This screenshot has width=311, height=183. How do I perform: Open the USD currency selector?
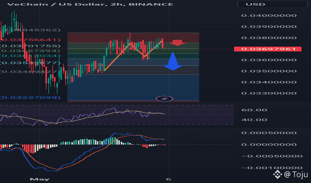click(x=272, y=4)
